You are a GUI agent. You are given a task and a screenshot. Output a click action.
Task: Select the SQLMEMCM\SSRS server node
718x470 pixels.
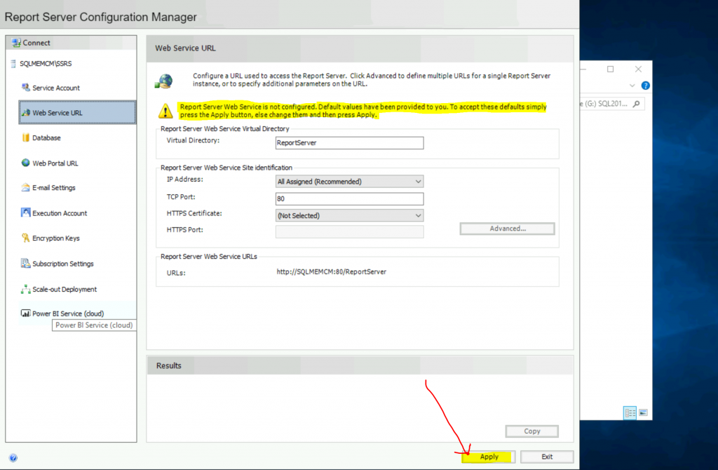click(x=46, y=64)
